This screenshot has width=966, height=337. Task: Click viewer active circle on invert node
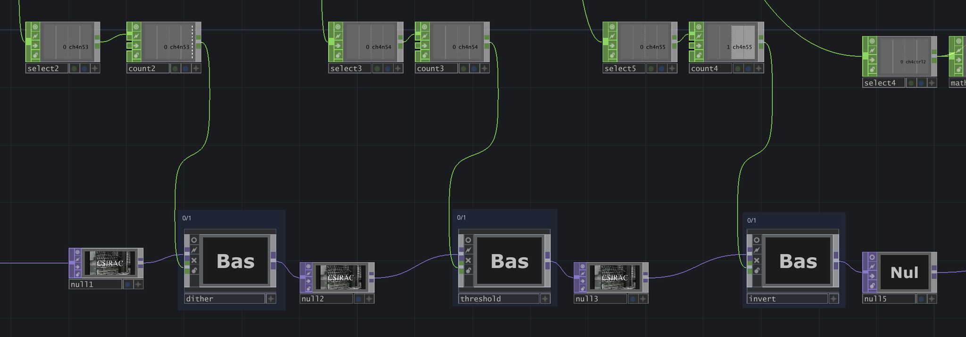pos(757,240)
